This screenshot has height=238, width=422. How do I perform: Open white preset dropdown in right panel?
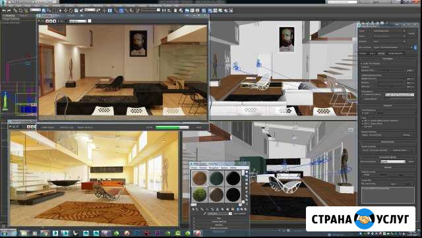400,94
